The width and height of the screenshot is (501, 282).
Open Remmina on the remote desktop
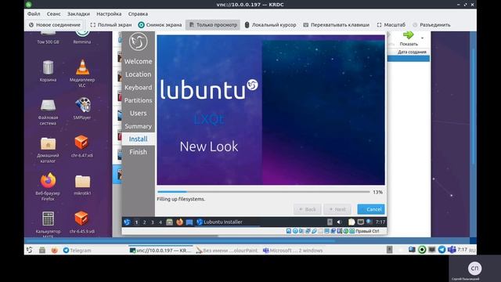(x=82, y=38)
